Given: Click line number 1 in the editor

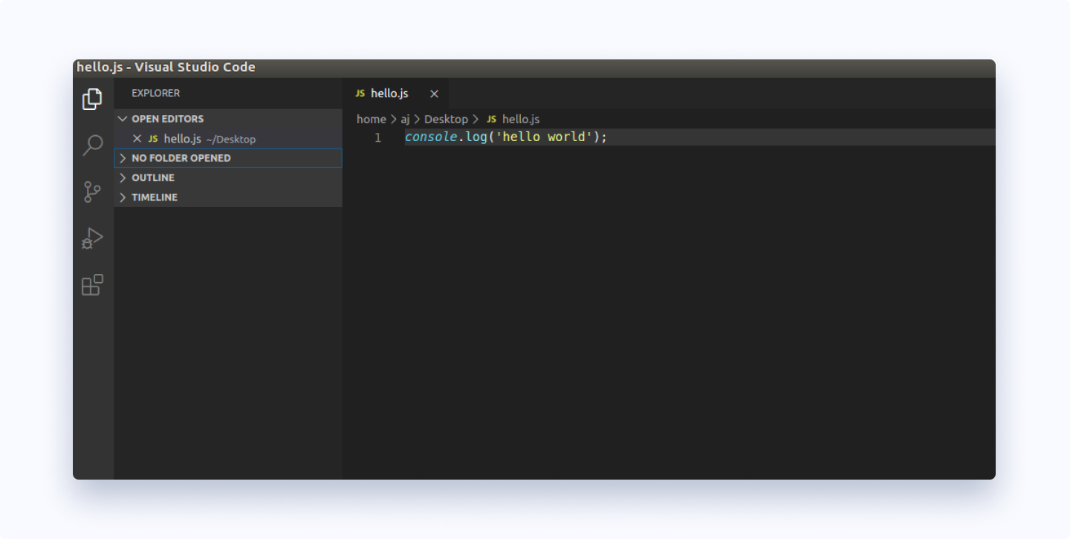Looking at the screenshot, I should (377, 137).
